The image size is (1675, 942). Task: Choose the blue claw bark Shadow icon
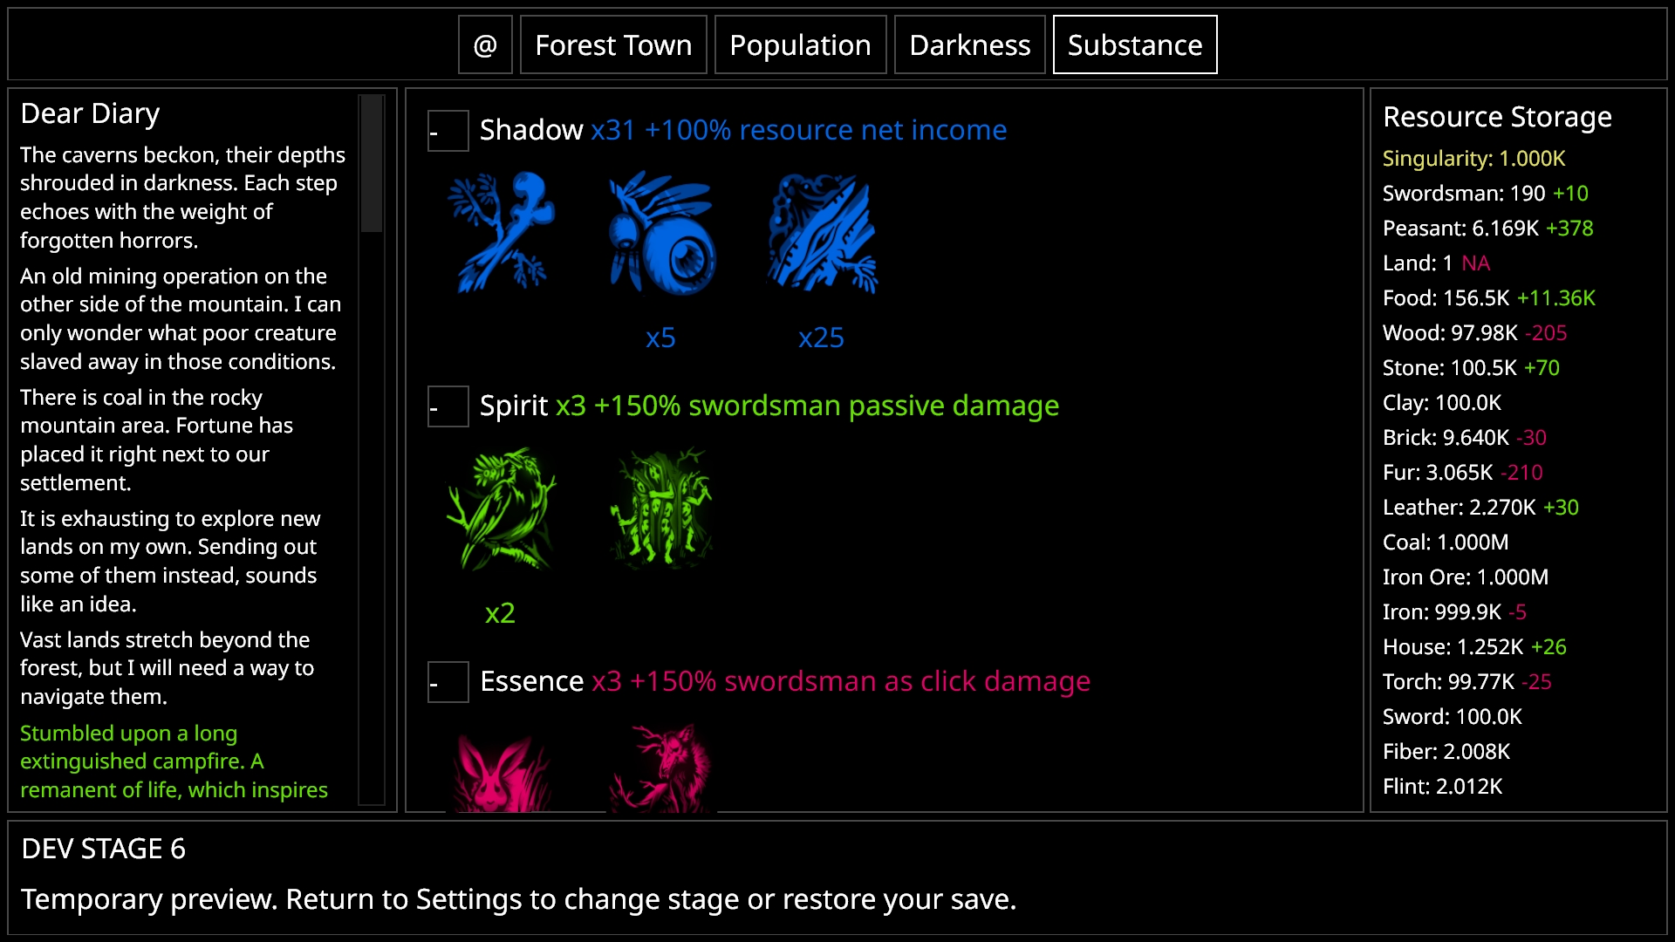tap(821, 233)
